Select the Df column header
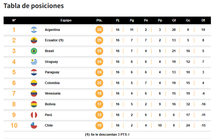Viewport: 216px width, 139px height. [203, 20]
